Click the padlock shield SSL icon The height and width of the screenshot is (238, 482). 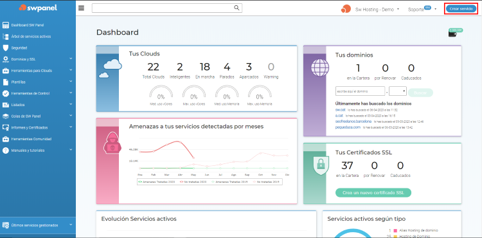tap(321, 165)
